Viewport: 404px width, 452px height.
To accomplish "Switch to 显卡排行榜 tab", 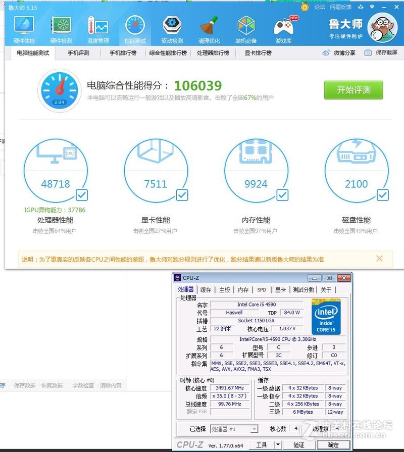I will coord(258,53).
